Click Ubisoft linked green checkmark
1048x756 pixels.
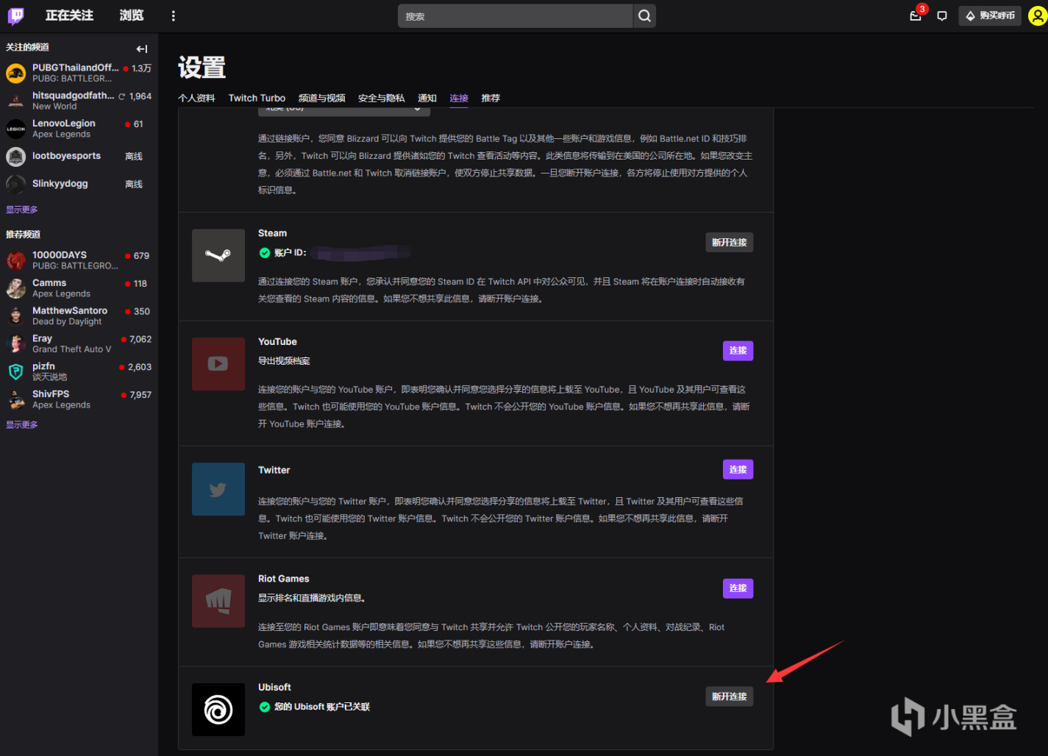(265, 707)
